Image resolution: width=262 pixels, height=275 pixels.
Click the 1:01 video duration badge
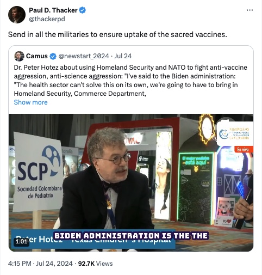(21, 241)
